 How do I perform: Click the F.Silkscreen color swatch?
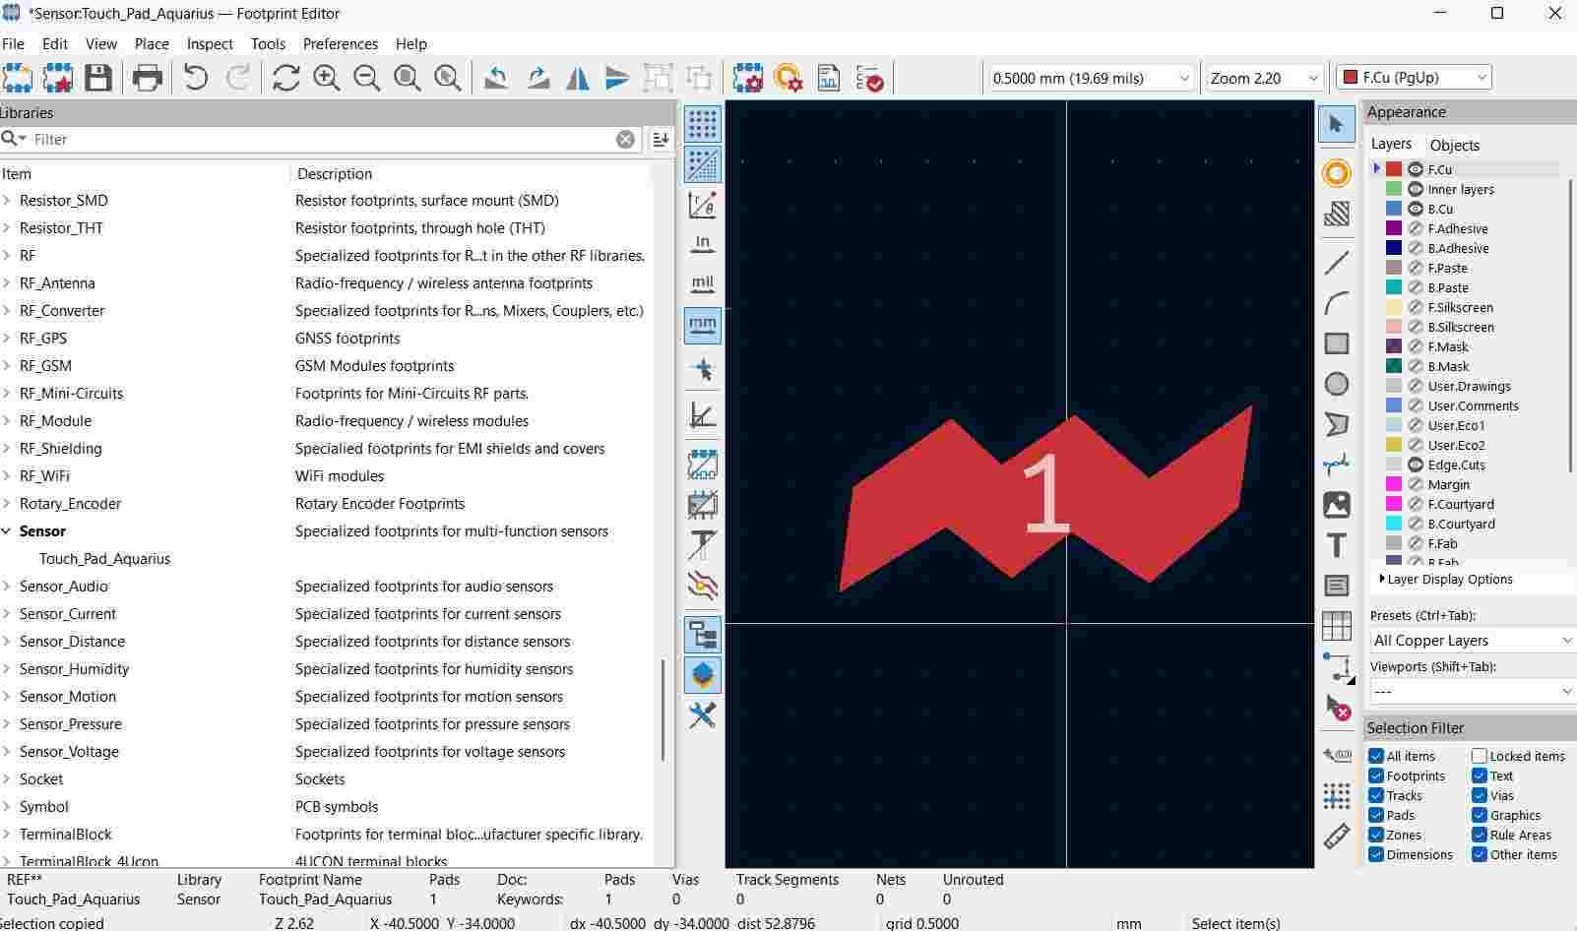click(1393, 307)
